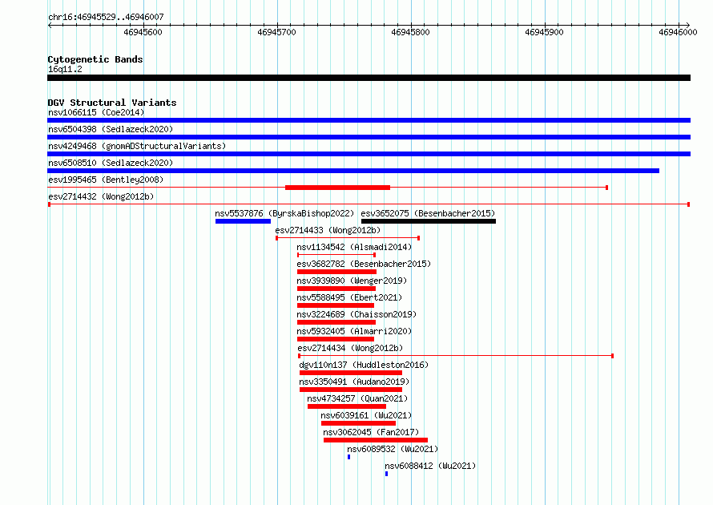
Task: Click the 46945900 ruler position
Action: [x=544, y=32]
